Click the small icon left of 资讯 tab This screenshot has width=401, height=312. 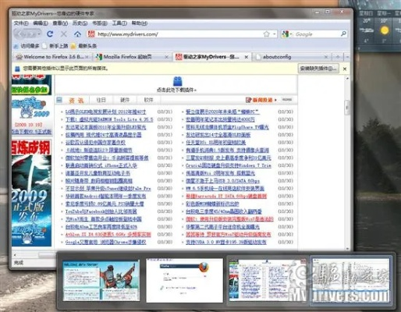point(59,100)
